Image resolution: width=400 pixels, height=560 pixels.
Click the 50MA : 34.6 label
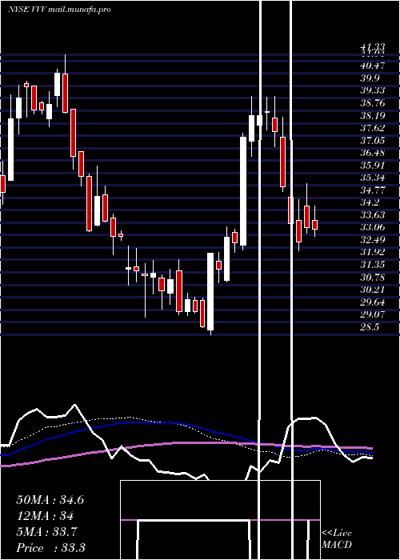[50, 500]
